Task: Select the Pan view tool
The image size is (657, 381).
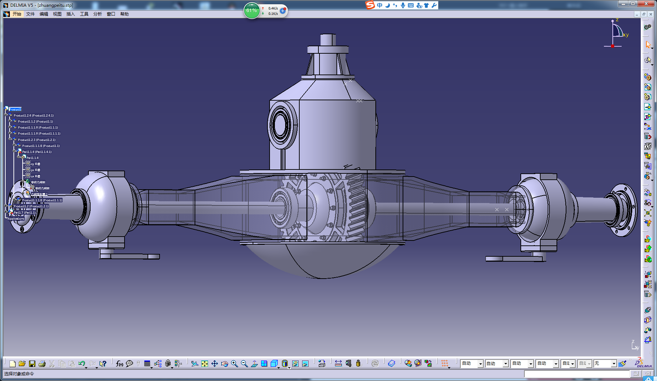Action: pos(214,363)
